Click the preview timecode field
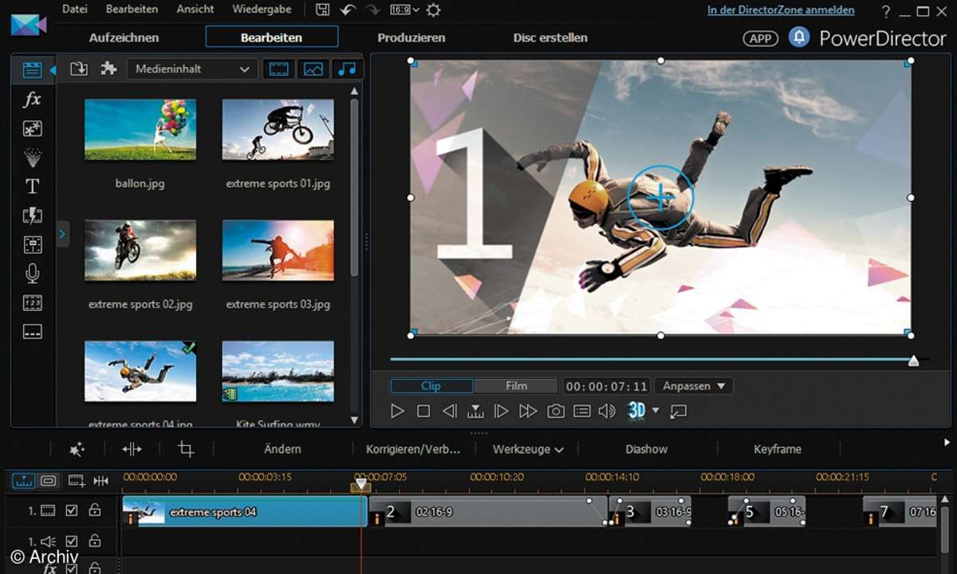The width and height of the screenshot is (957, 574). pyautogui.click(x=607, y=386)
